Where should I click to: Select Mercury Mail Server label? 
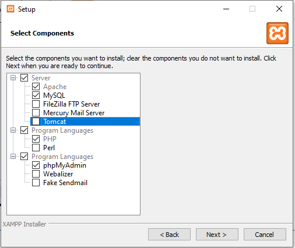tap(73, 113)
